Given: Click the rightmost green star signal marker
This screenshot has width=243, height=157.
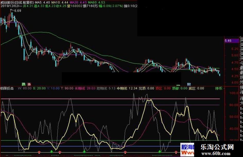Looking at the screenshot, I should point(160,152).
